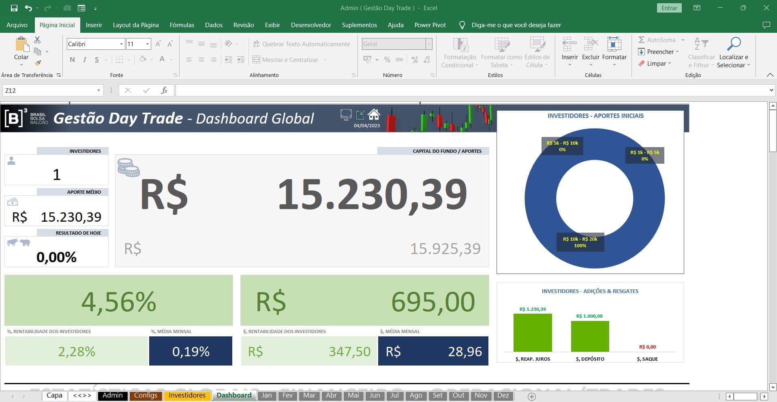Open Formatar como Tabela gallery
Image resolution: width=777 pixels, height=402 pixels.
pyautogui.click(x=501, y=53)
